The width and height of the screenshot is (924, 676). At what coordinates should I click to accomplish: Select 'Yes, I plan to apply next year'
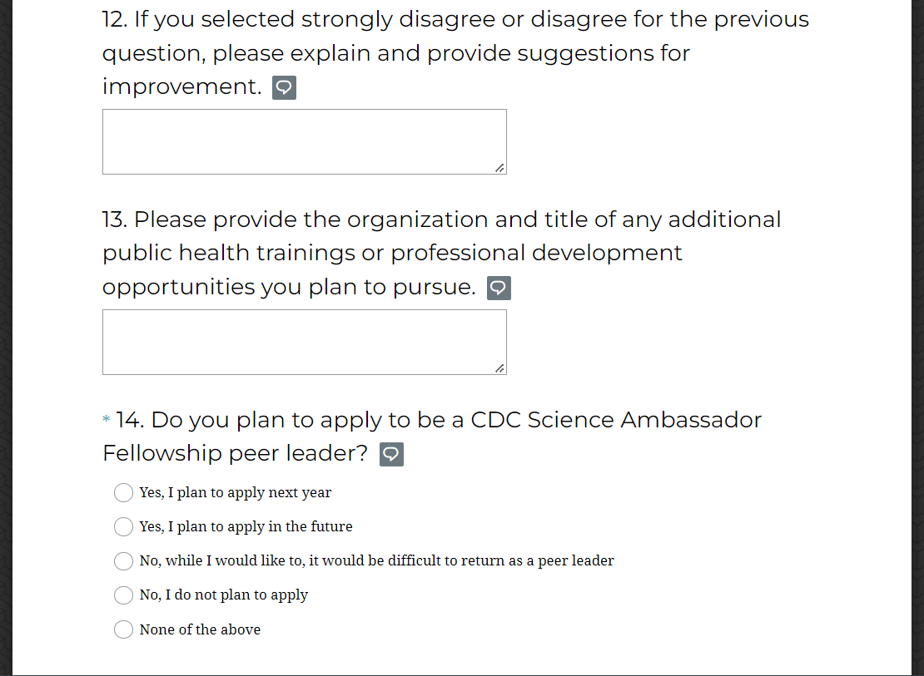pos(123,493)
